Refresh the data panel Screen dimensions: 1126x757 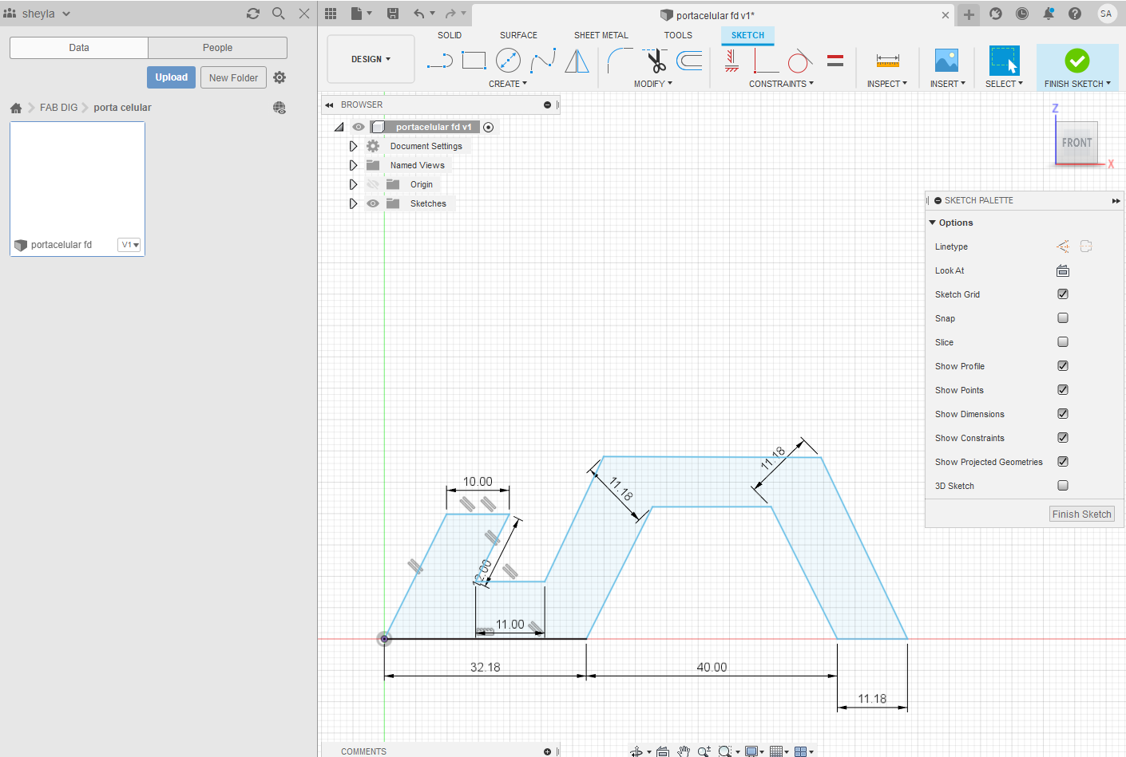253,14
